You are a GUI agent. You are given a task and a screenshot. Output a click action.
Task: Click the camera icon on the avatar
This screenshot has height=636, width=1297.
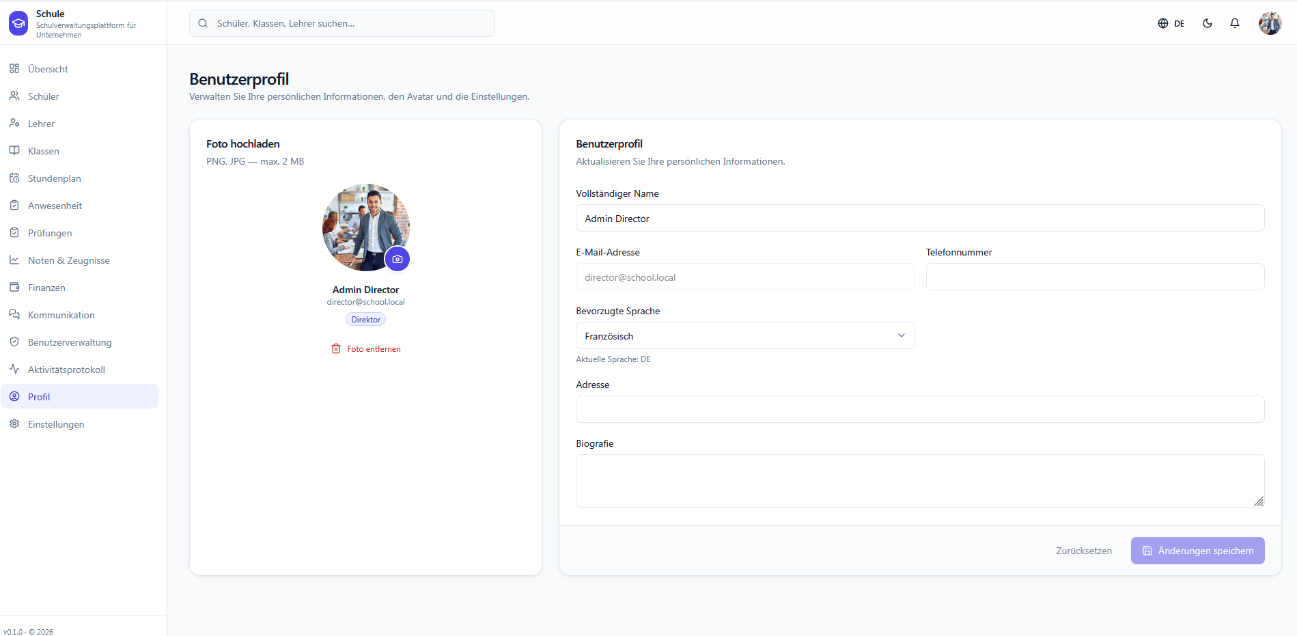click(398, 260)
